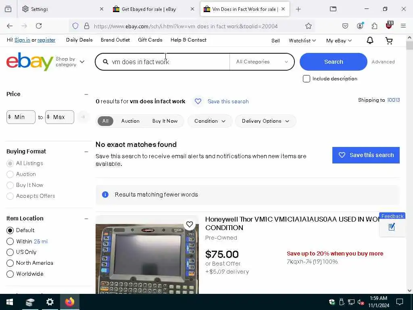Enable Include description checkbox

pos(307,79)
